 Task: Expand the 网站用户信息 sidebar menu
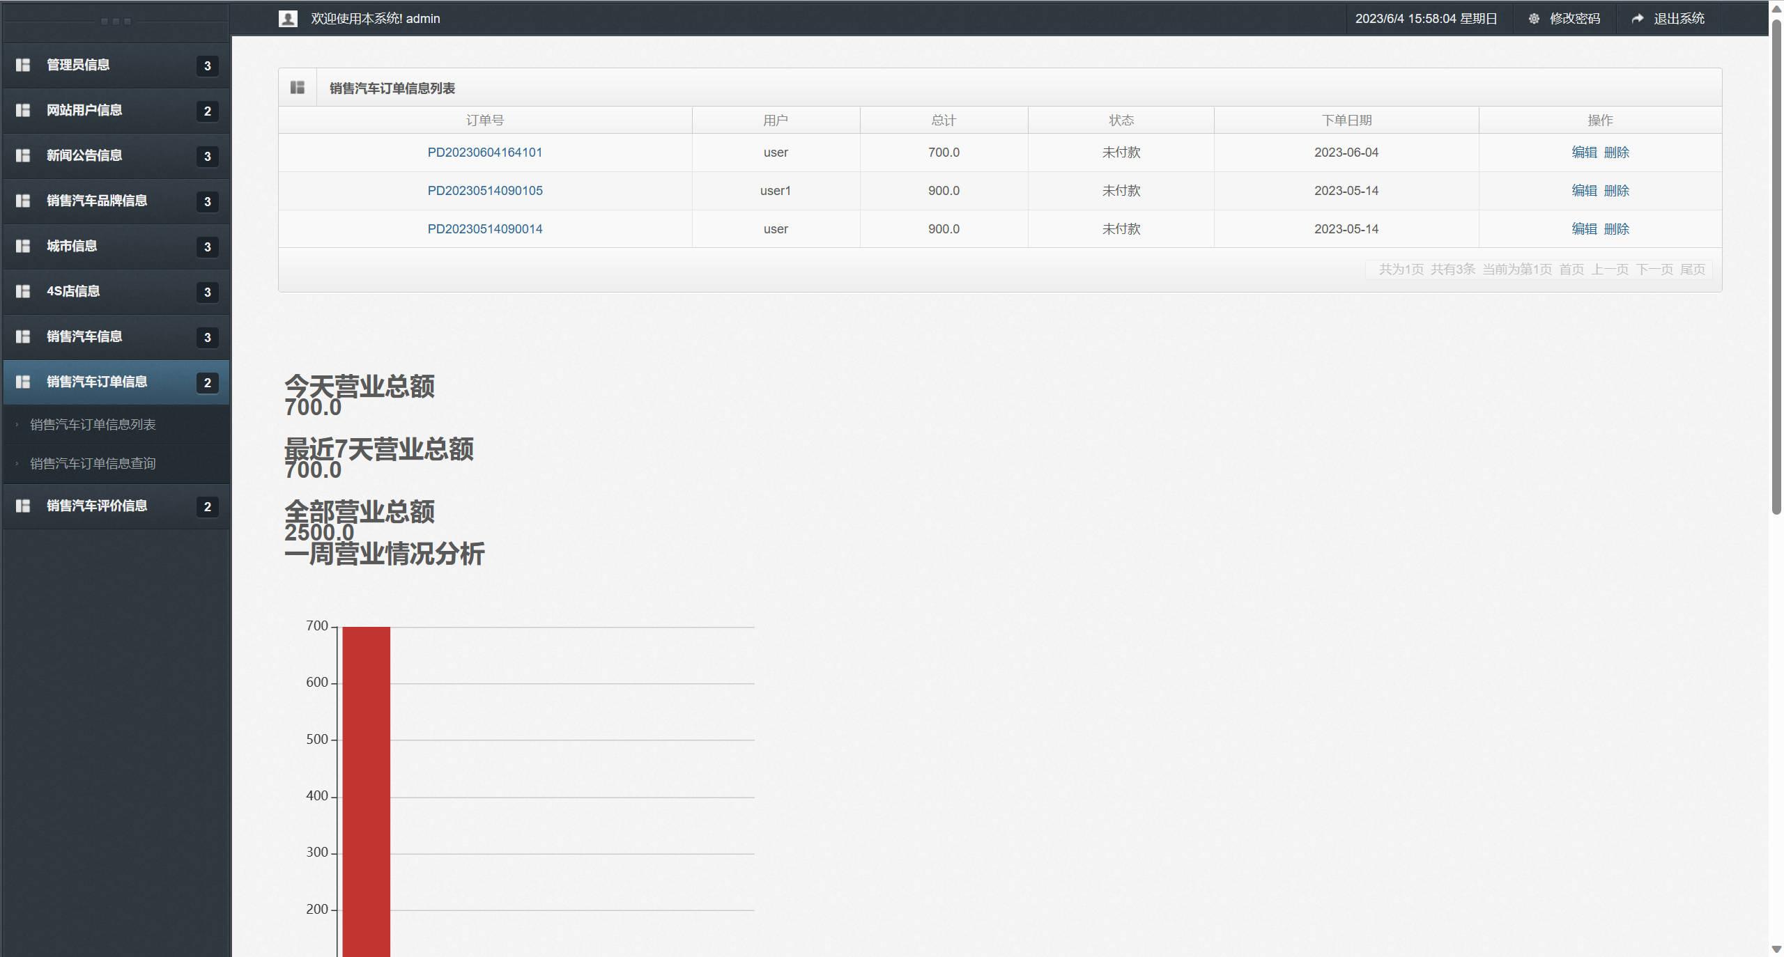pos(84,110)
